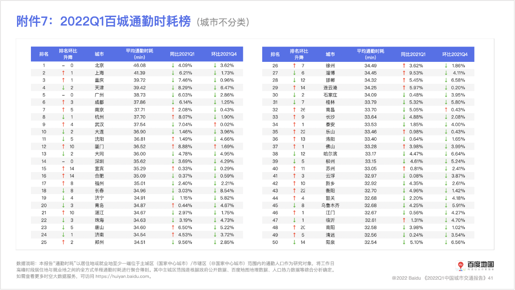Select the 深圳 city cell in row 14
This screenshot has height=290, width=515.
coord(99,161)
